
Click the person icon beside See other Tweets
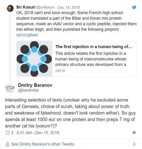[8, 144]
